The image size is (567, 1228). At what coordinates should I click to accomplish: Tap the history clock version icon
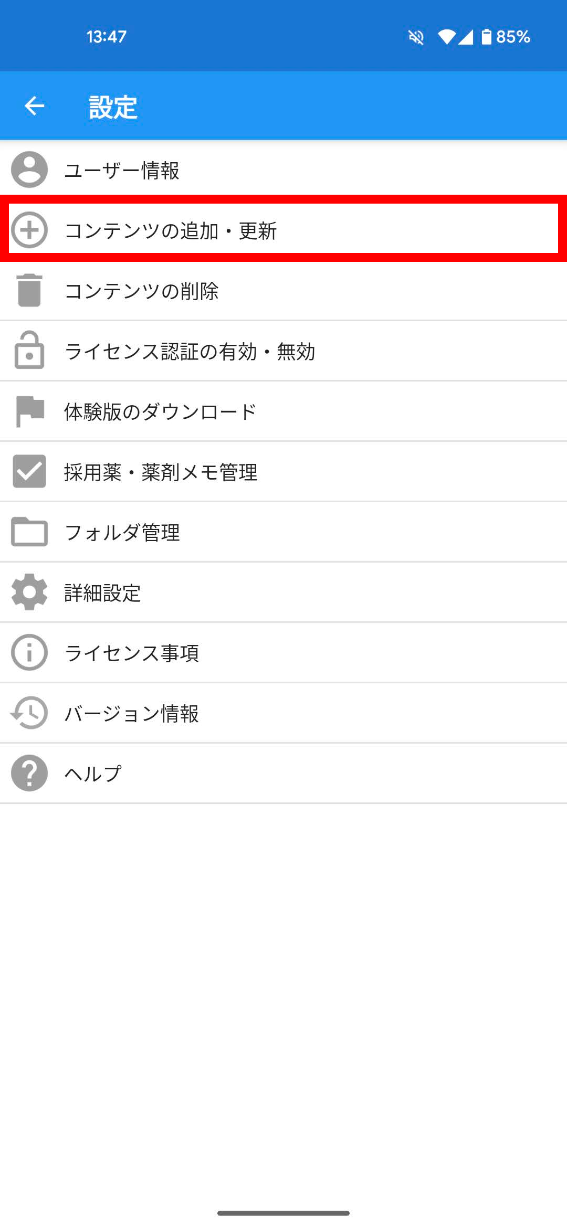tap(29, 713)
